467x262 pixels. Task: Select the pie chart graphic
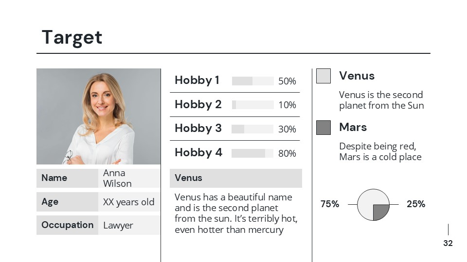[x=373, y=205]
